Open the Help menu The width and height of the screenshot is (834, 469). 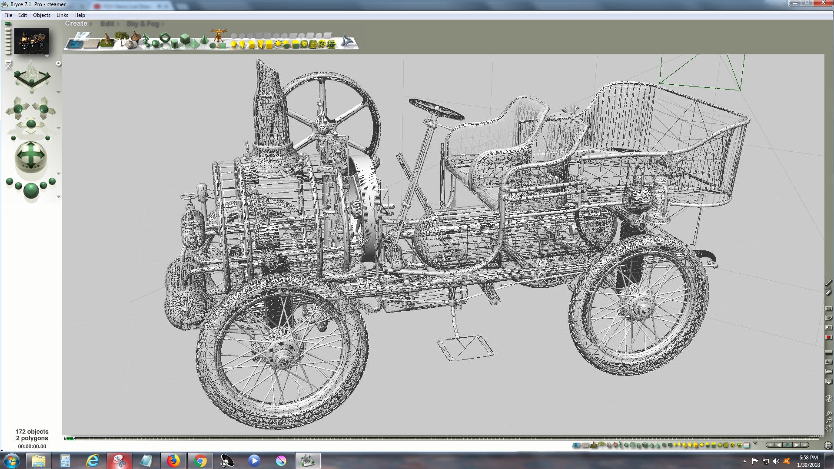[80, 15]
